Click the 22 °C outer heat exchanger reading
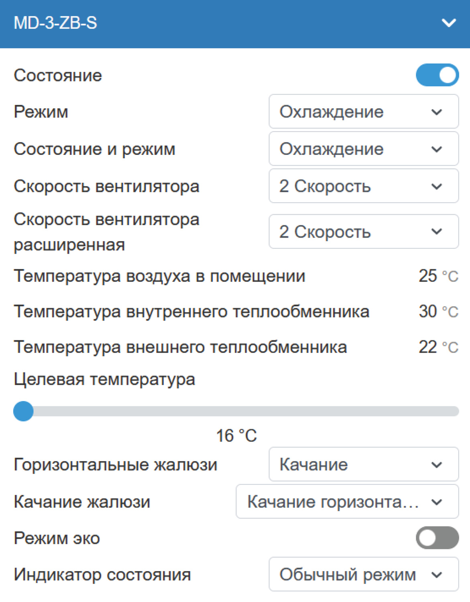470x602 pixels. tap(438, 347)
